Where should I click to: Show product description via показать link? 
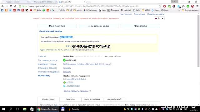[x=67, y=68]
